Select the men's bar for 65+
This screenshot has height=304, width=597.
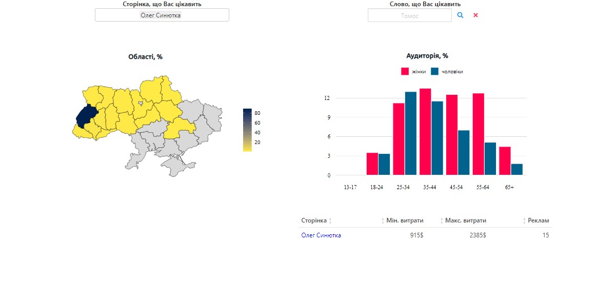coord(517,170)
